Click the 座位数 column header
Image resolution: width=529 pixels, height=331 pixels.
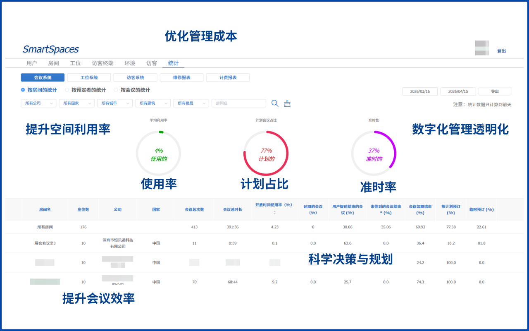point(83,209)
